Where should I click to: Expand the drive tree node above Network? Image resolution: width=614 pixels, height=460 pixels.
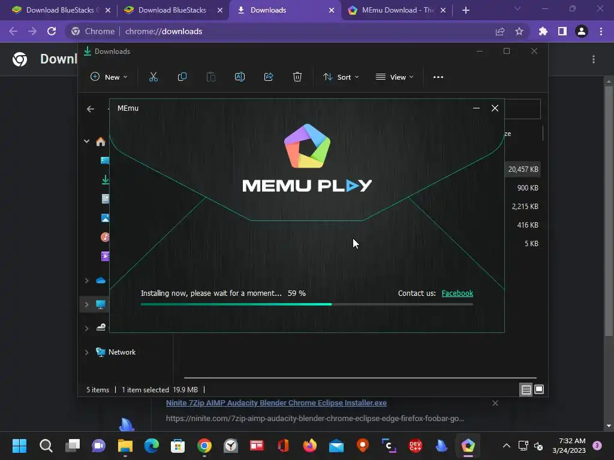(x=86, y=328)
